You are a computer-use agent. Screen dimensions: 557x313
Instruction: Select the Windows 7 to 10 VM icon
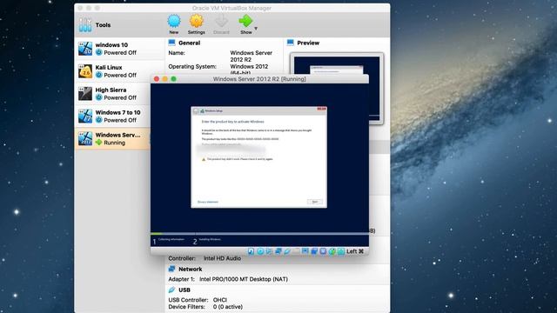pos(85,116)
